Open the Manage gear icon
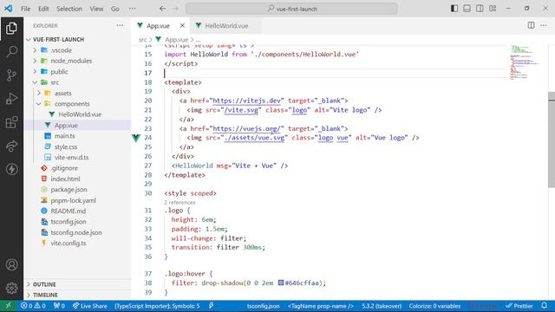Image resolution: width=555 pixels, height=312 pixels. point(11,288)
